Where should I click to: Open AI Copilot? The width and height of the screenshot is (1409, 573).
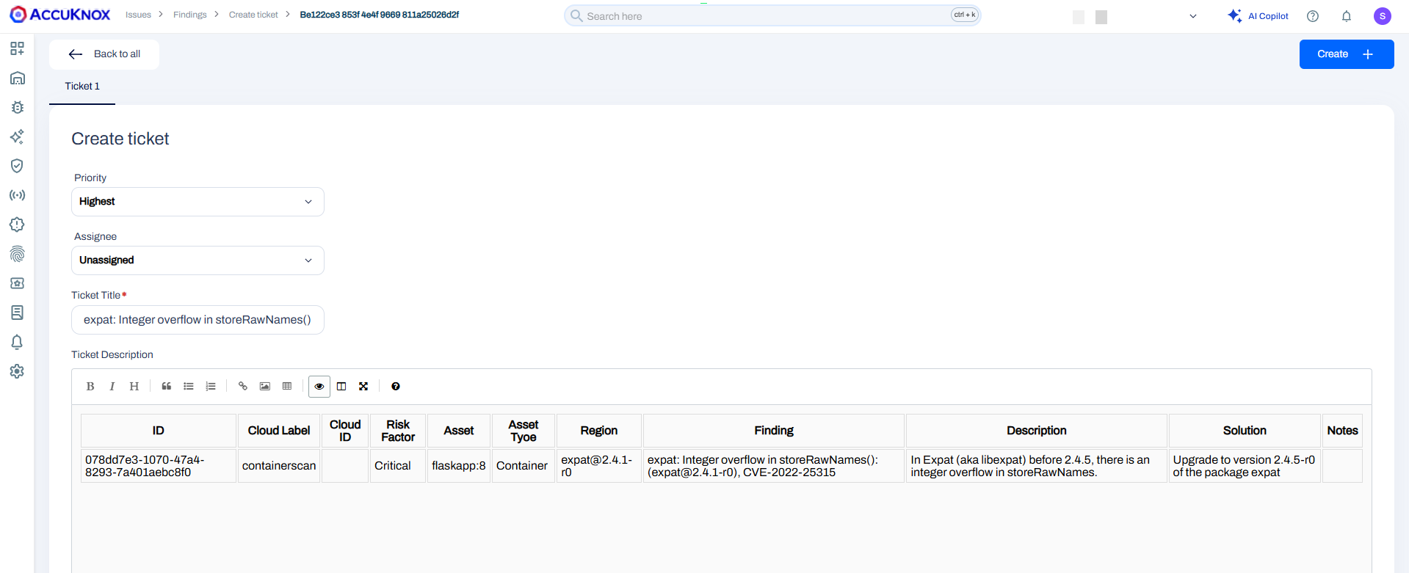pyautogui.click(x=1258, y=16)
